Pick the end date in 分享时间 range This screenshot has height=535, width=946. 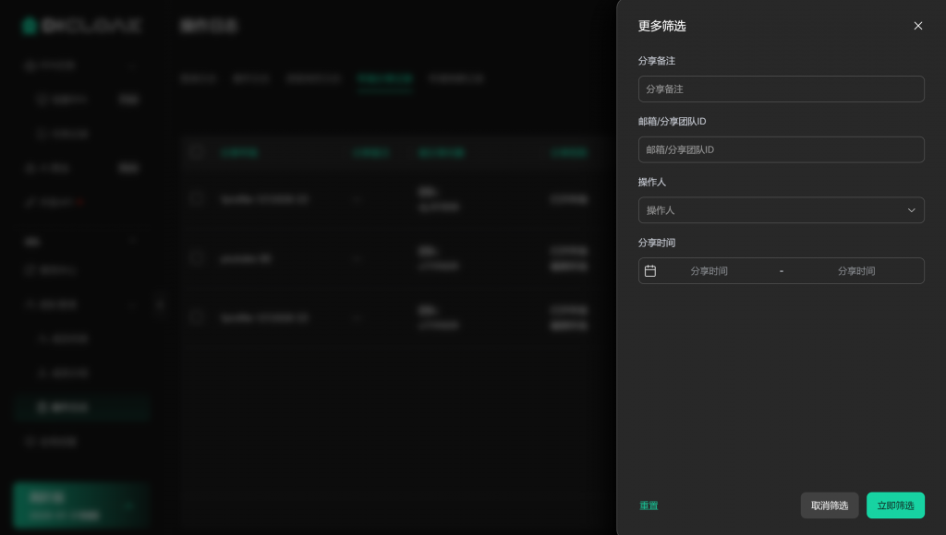855,271
